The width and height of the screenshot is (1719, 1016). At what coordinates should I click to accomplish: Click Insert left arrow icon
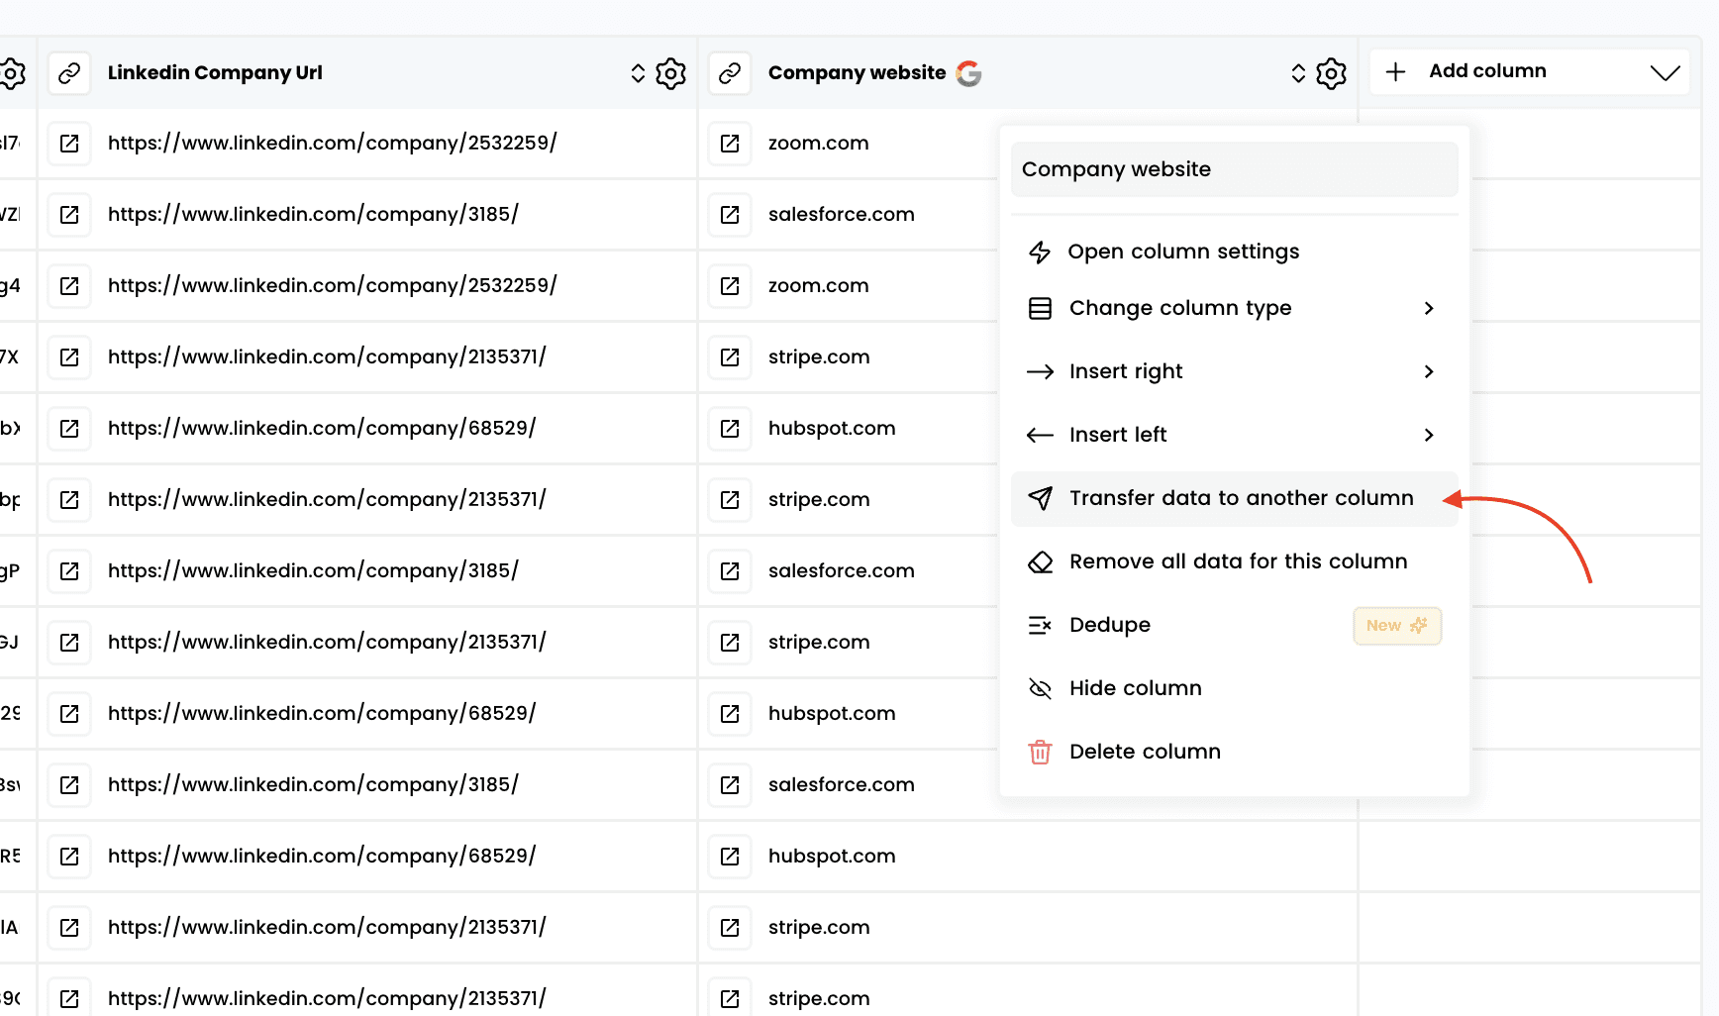click(x=1040, y=435)
